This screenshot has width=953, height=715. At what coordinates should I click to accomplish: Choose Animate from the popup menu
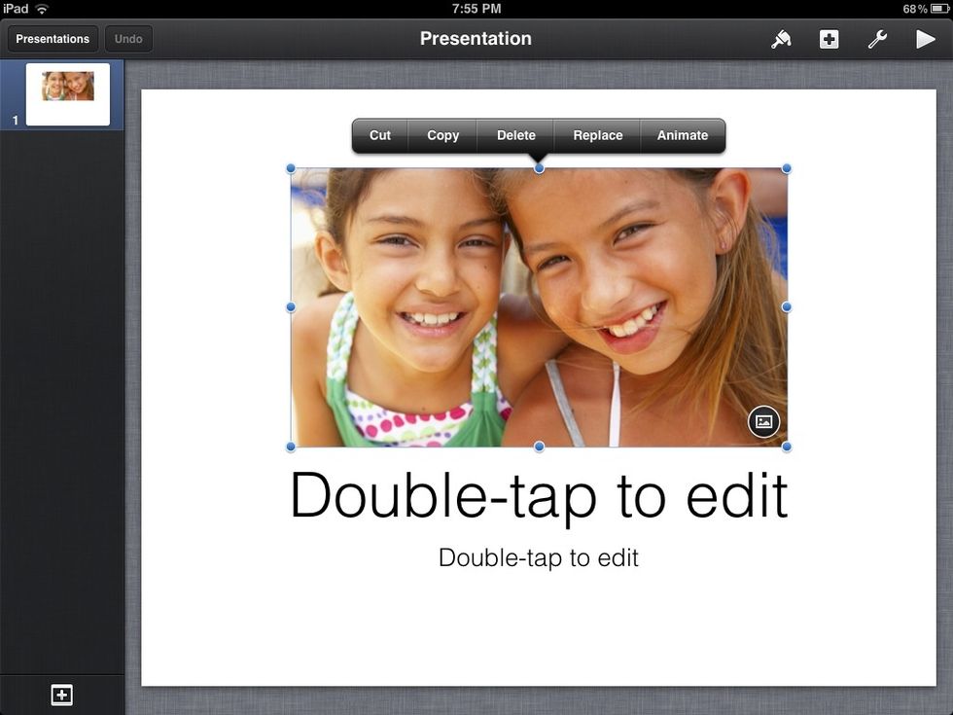tap(682, 135)
